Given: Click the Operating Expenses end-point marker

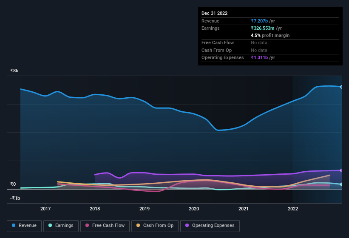Looking at the screenshot, I should [x=342, y=170].
